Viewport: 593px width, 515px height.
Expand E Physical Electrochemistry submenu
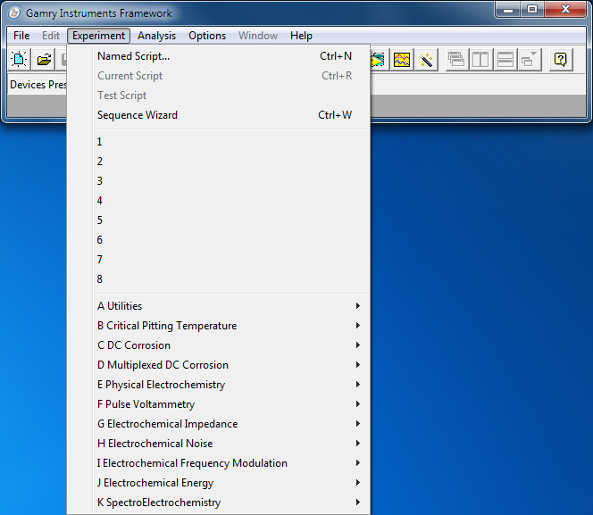[218, 385]
